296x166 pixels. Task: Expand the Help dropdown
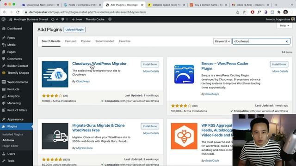point(284,25)
